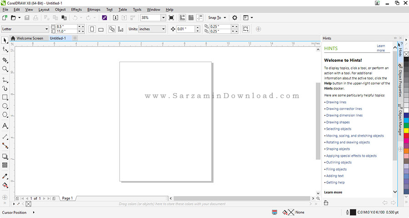
Task: Select the Interactive Fill tool
Action: coord(5,185)
